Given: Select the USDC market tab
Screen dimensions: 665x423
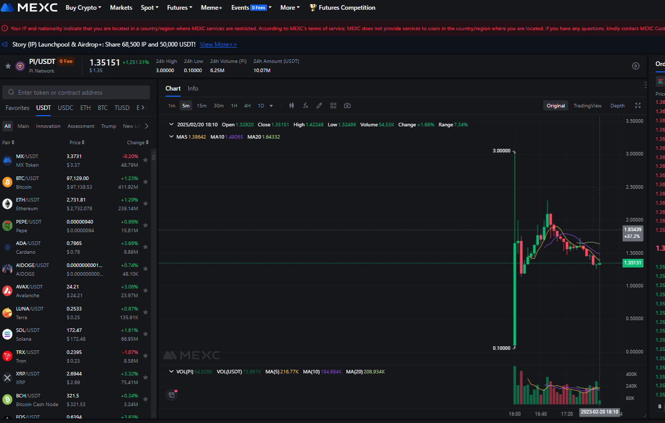Looking at the screenshot, I should [x=65, y=108].
